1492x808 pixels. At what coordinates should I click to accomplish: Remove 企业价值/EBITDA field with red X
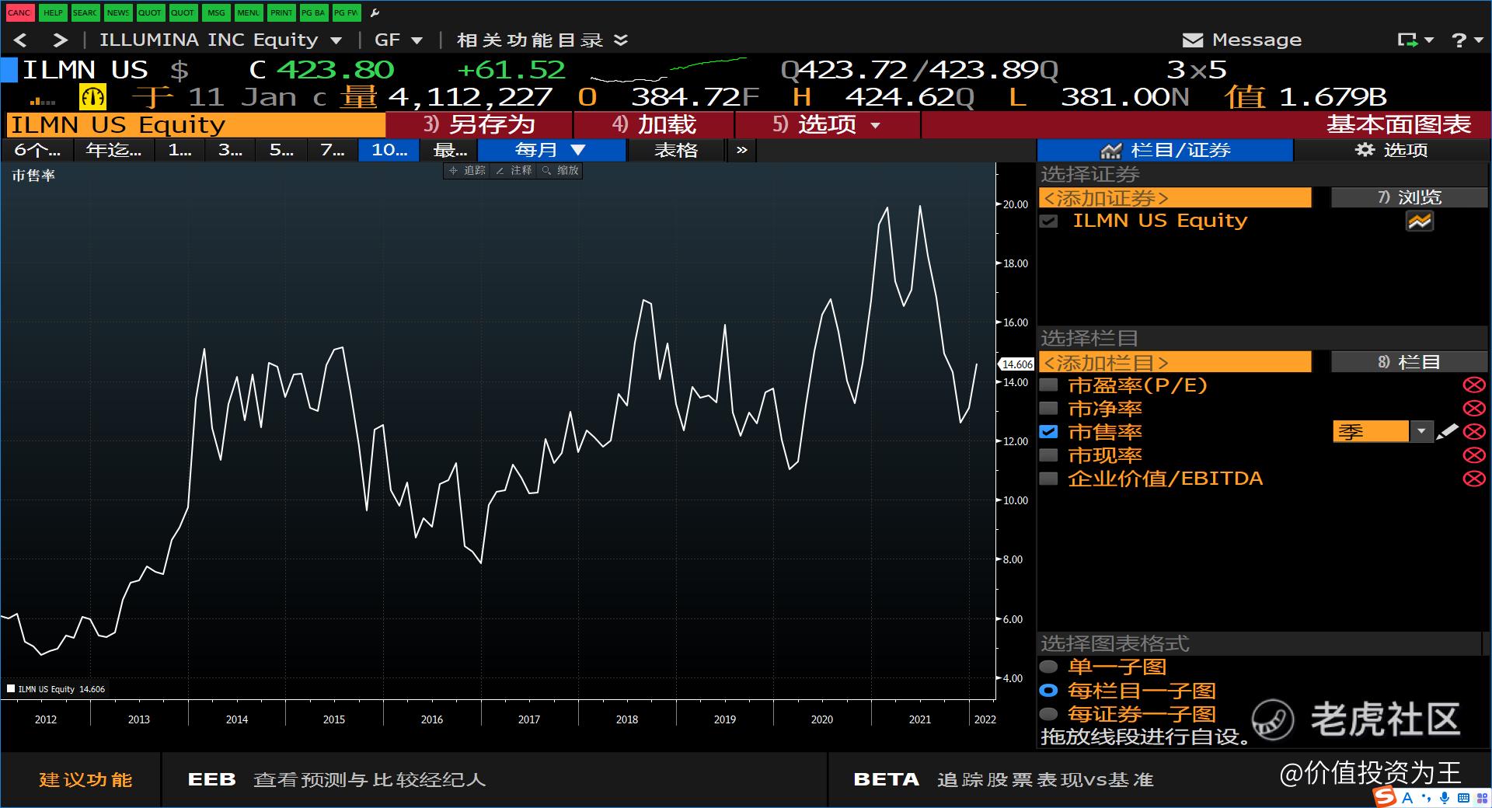[x=1474, y=479]
